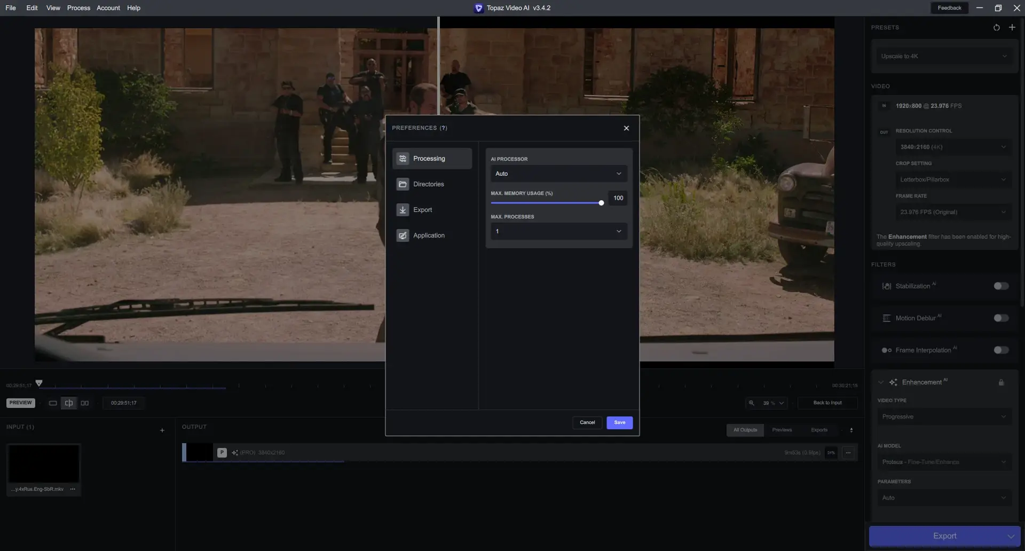Click the output sort order arrows icon
Screen dimensions: 1025x551
pos(851,430)
